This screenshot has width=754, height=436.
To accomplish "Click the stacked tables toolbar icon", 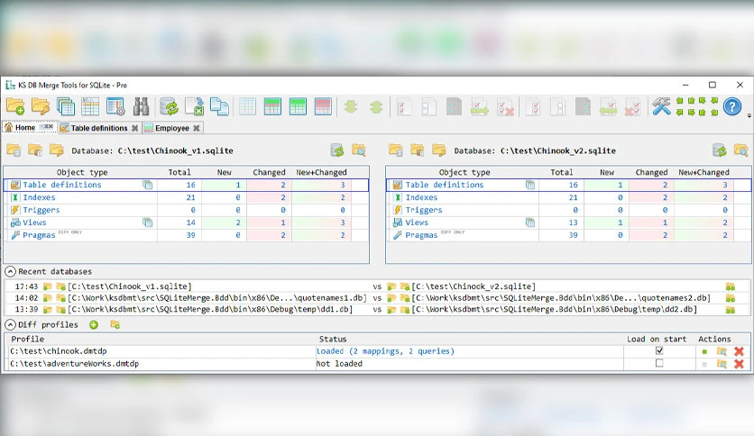I will click(66, 106).
